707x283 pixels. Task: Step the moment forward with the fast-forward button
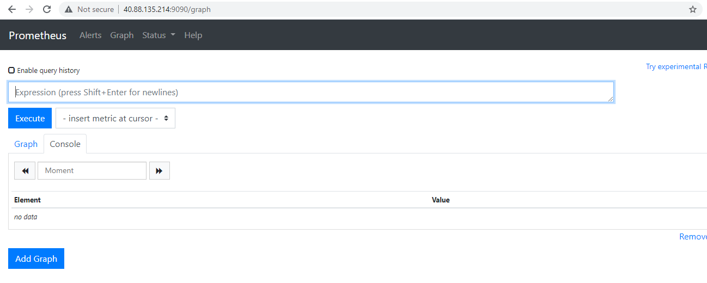tap(159, 170)
